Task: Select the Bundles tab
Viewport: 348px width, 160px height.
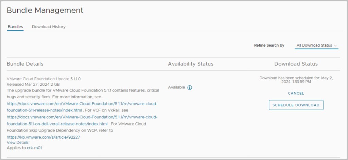Action: click(15, 27)
